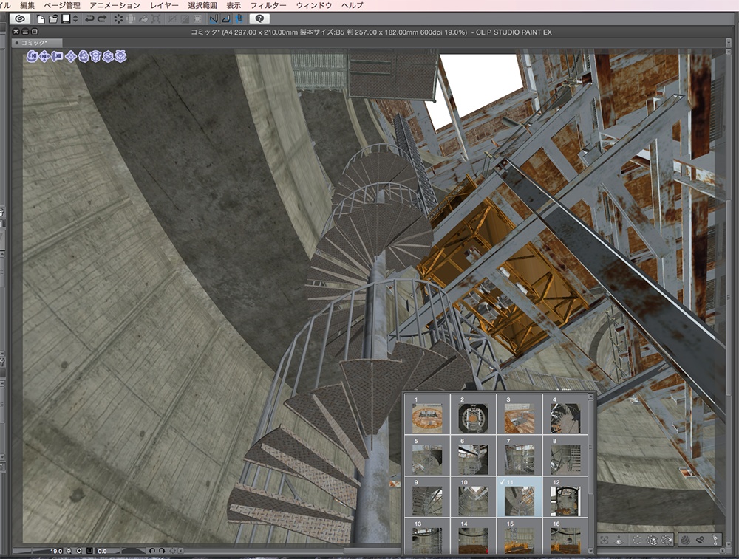
Task: Click the zoom slider left of the 19.0 value
Action: [22, 551]
